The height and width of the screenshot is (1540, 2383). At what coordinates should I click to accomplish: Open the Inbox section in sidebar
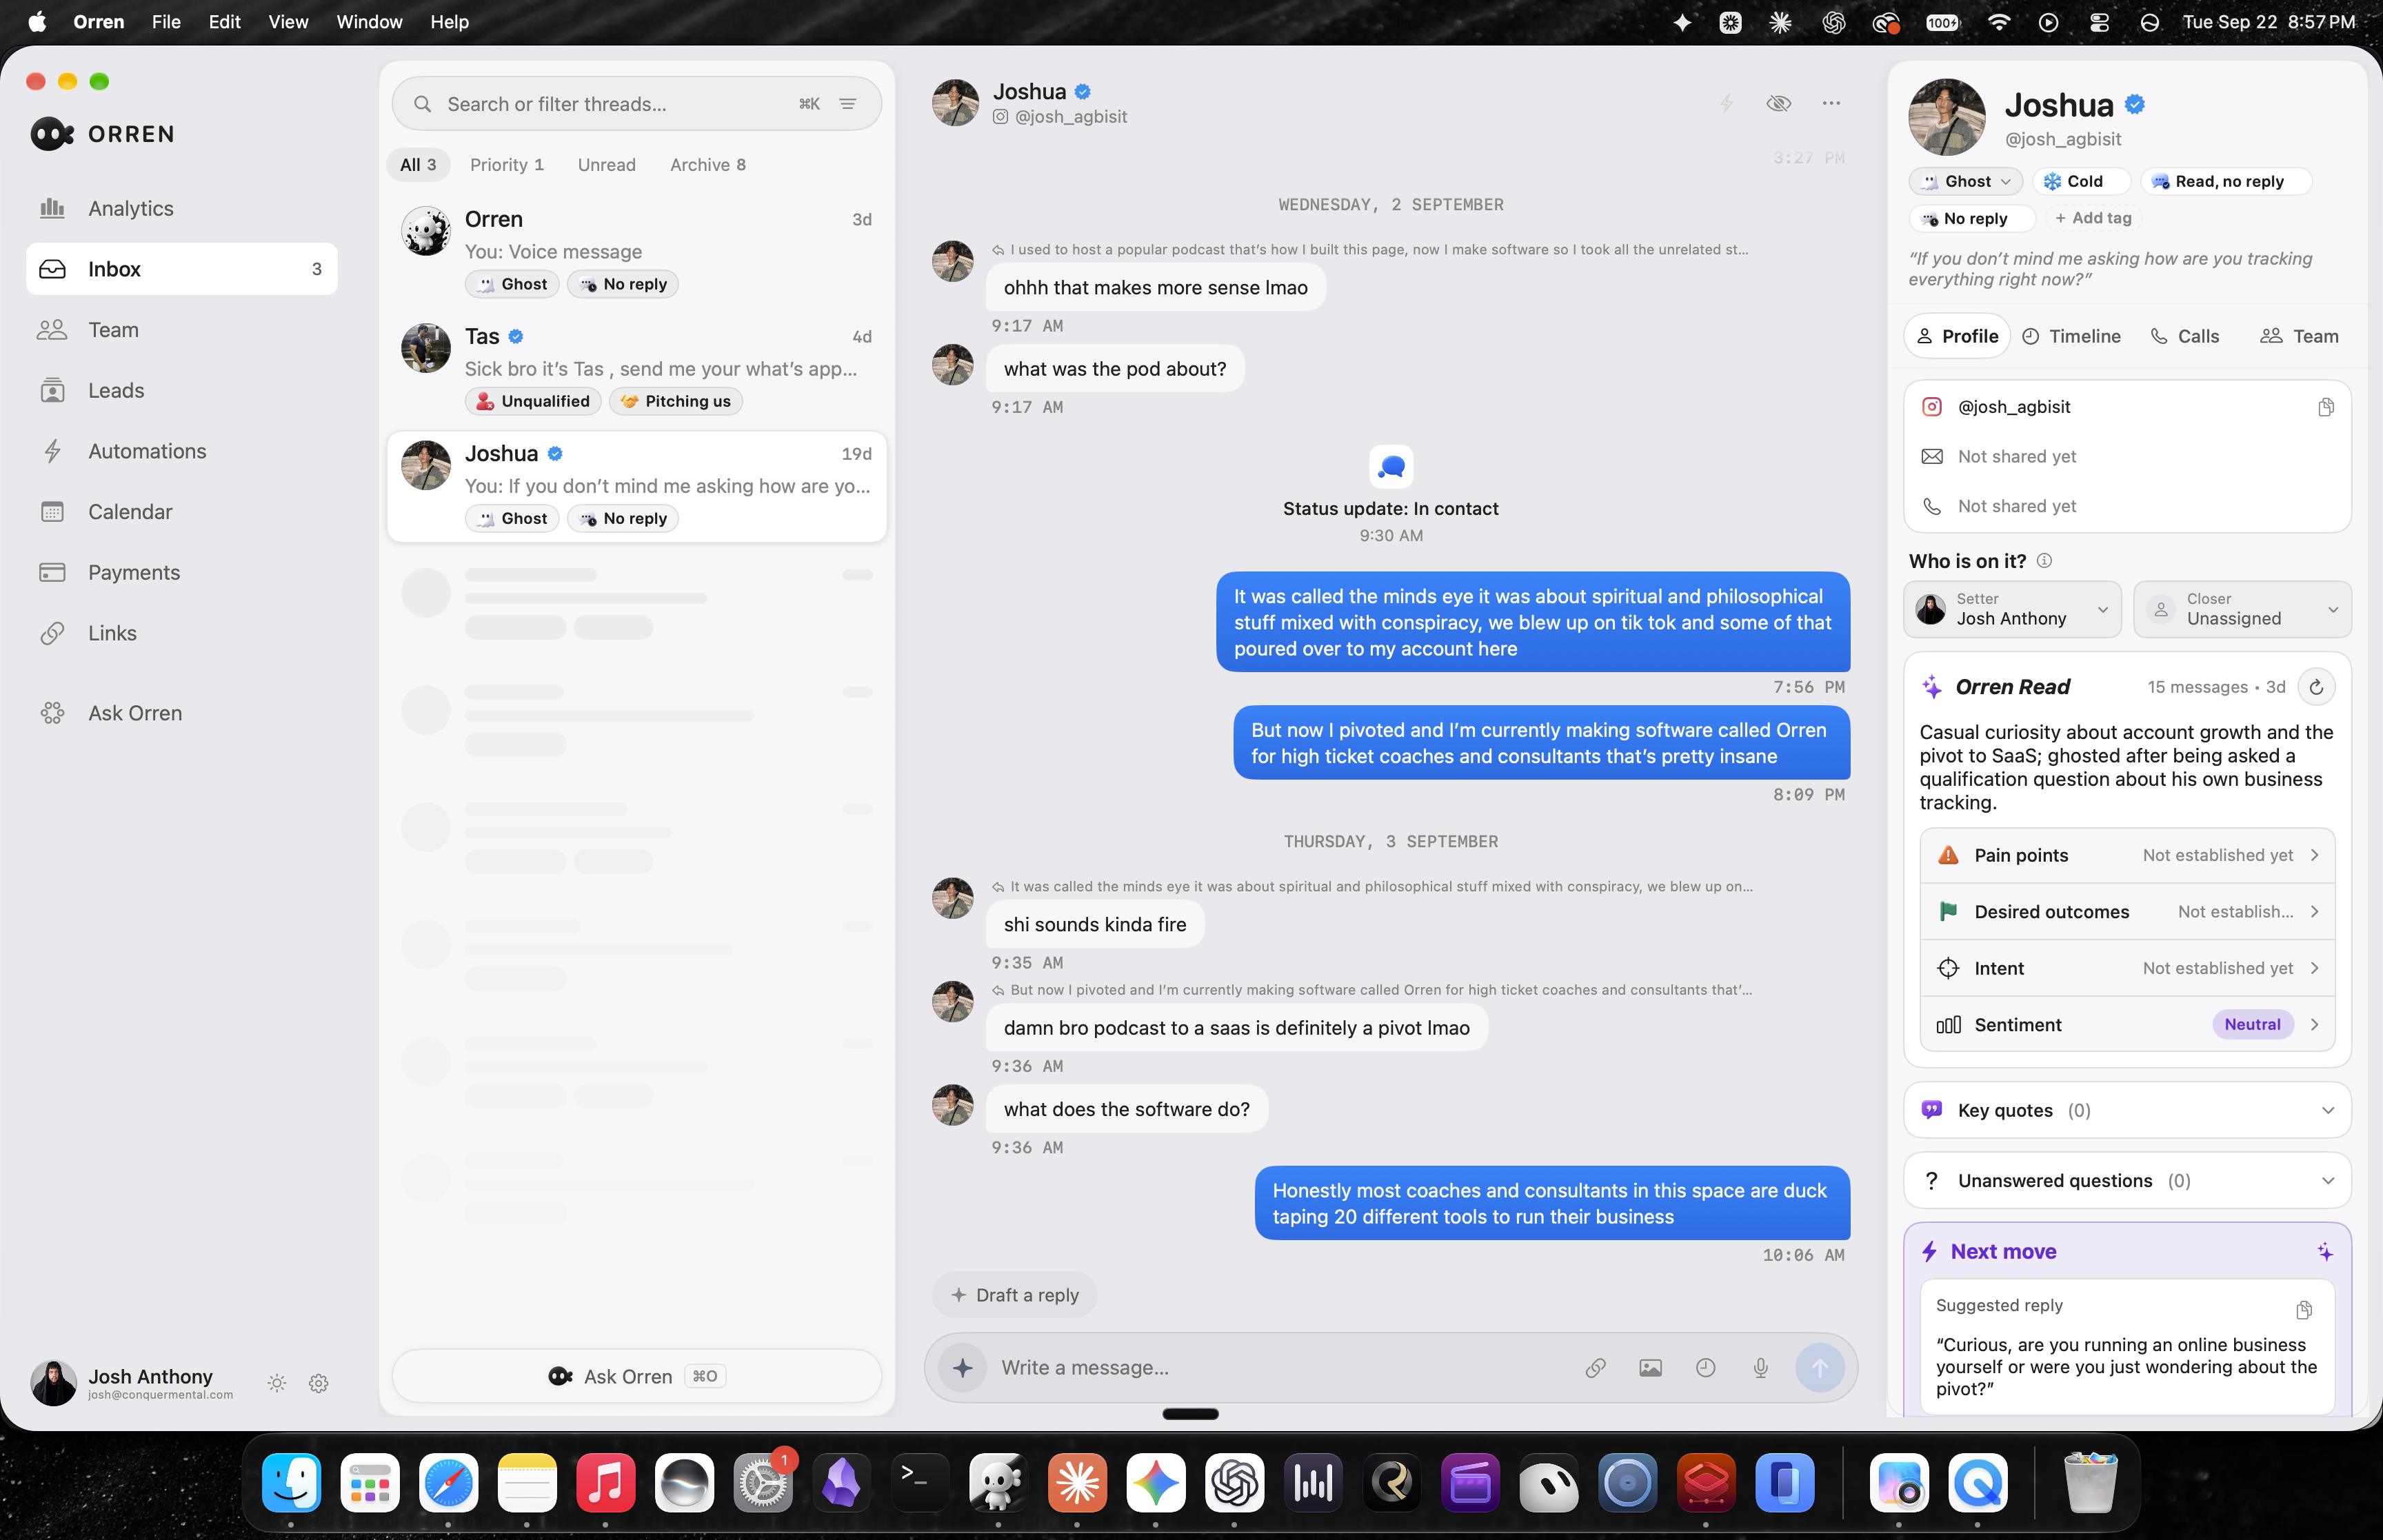point(181,269)
